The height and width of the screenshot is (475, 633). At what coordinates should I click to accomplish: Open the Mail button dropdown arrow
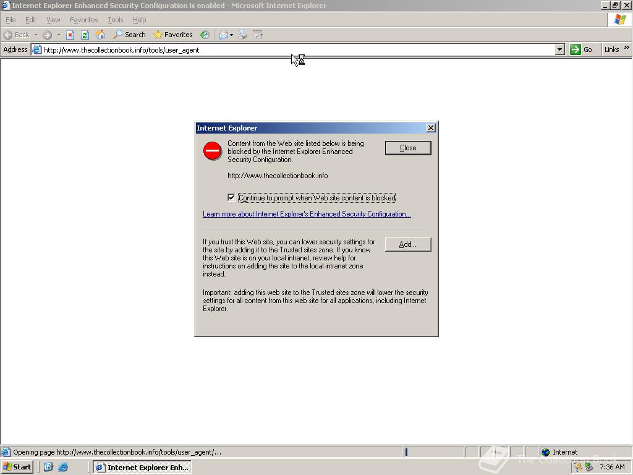(231, 35)
